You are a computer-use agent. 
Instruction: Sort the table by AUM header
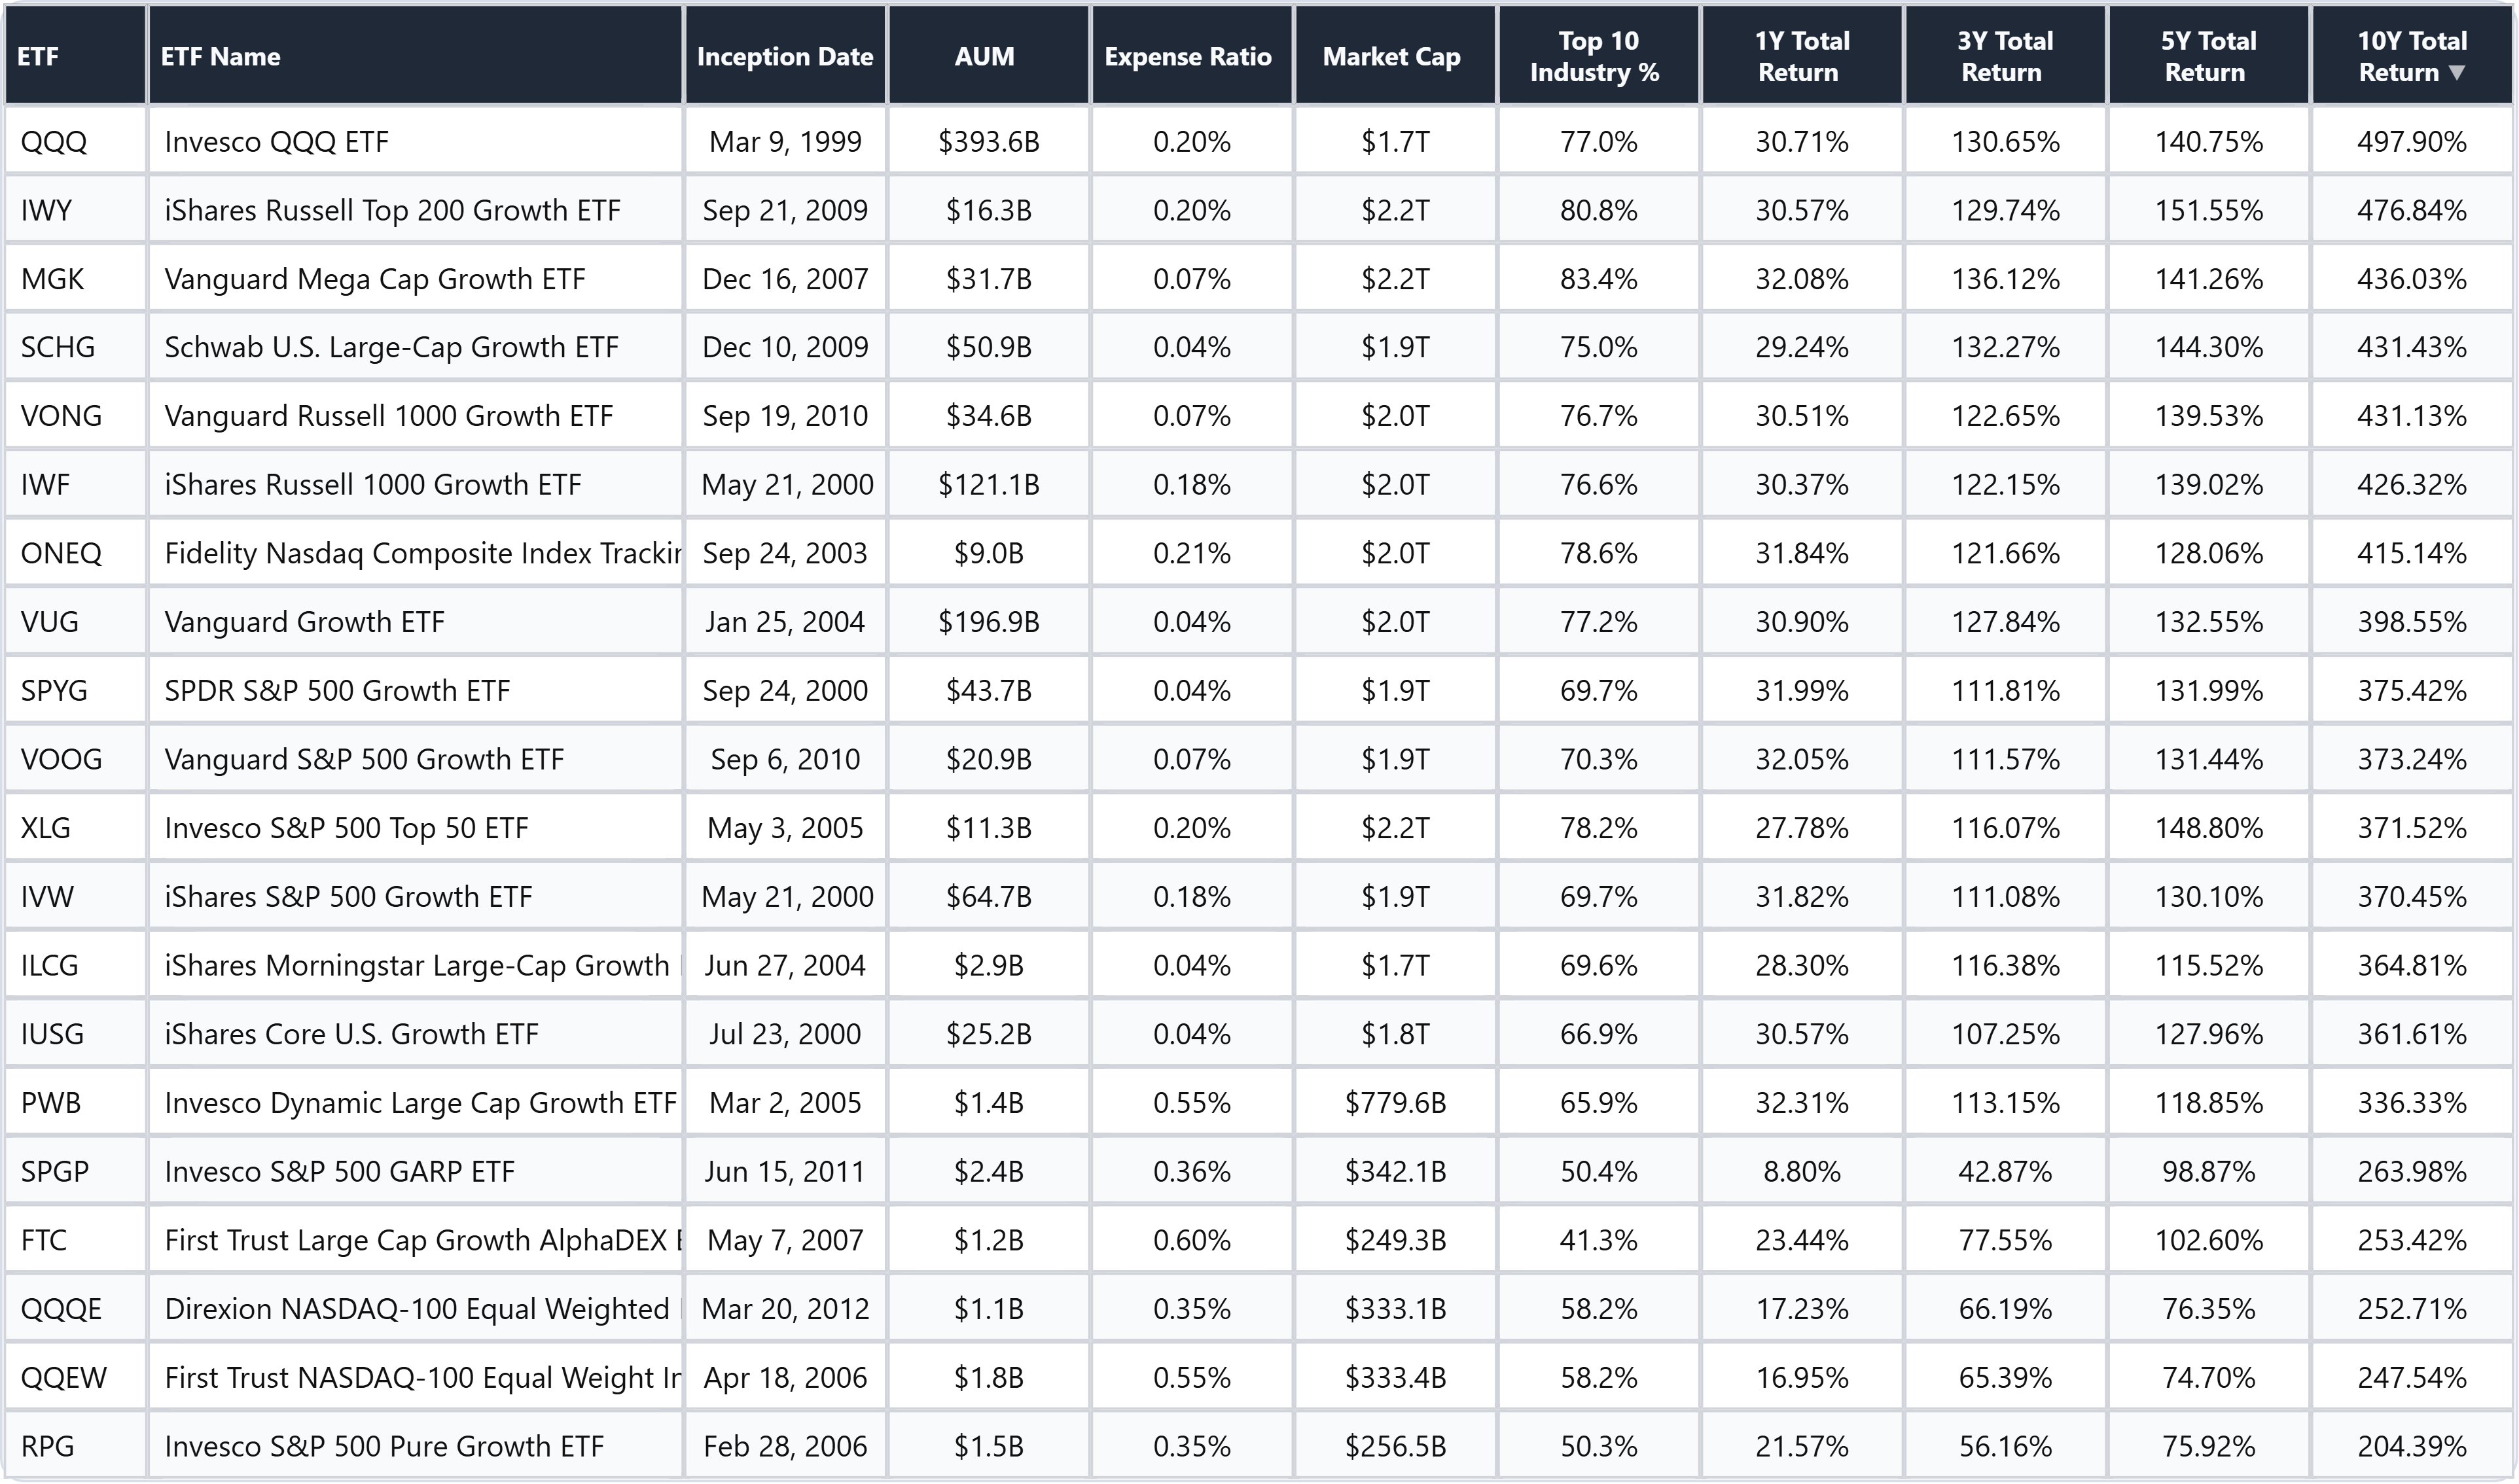coord(985,57)
